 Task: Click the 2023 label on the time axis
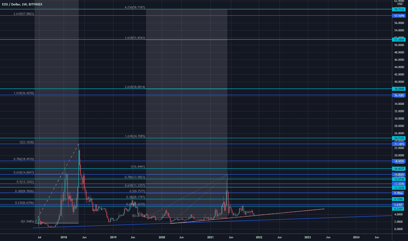tap(308, 237)
